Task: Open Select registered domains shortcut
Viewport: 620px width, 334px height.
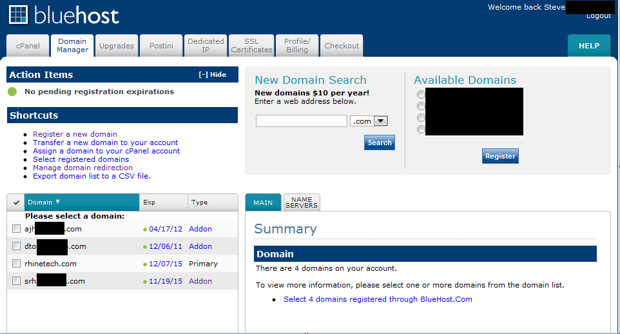Action: (x=81, y=159)
